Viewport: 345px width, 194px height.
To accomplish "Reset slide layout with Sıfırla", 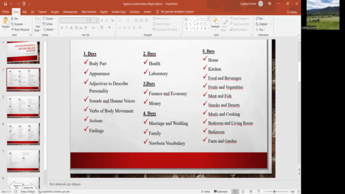I will pyautogui.click(x=48, y=24).
